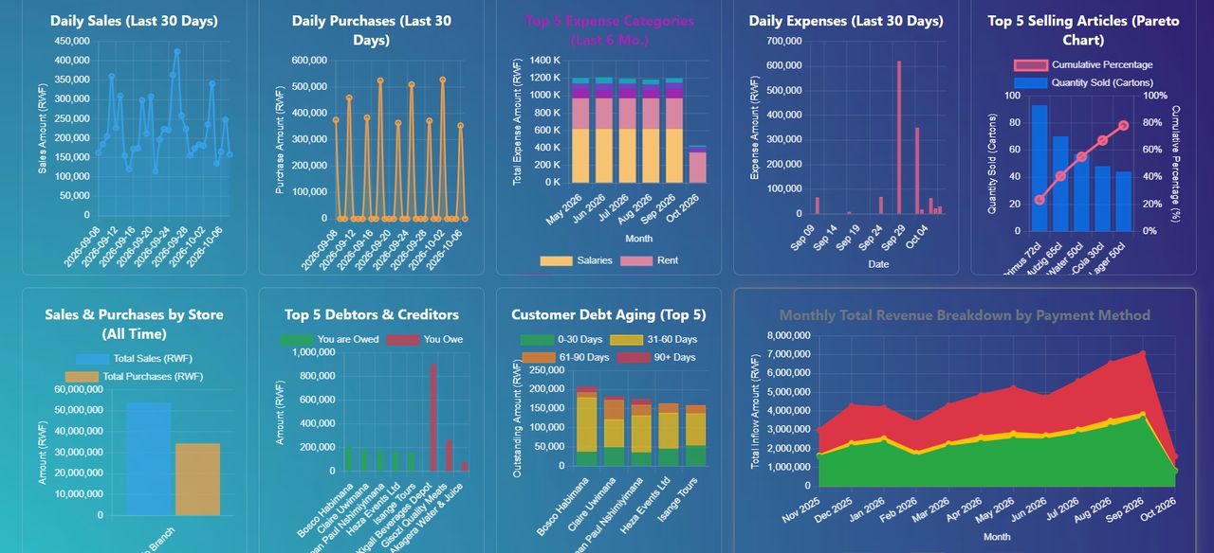Screen dimensions: 1214x553
Task: Click the Top 5 Expense Categories title
Action: tap(608, 30)
